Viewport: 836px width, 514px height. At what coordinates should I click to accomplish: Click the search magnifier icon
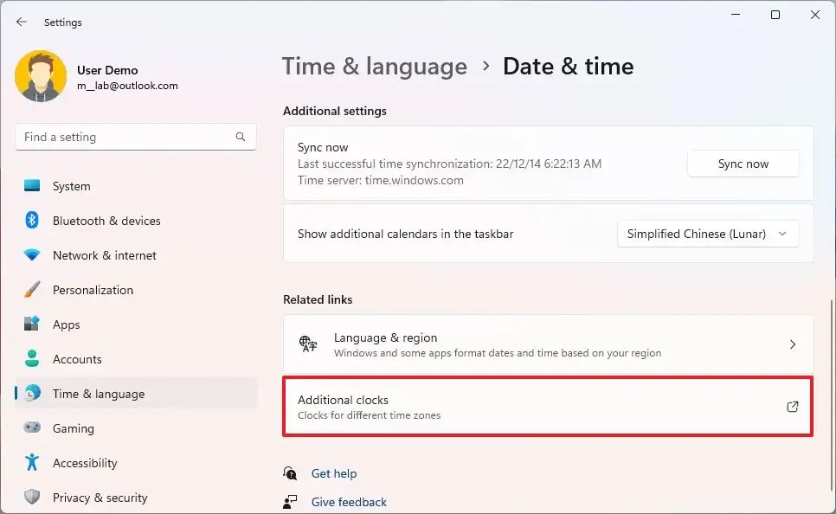[241, 137]
